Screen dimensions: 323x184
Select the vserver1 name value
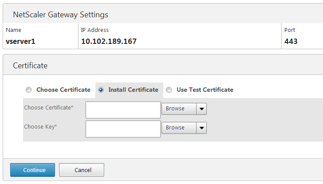pyautogui.click(x=20, y=41)
